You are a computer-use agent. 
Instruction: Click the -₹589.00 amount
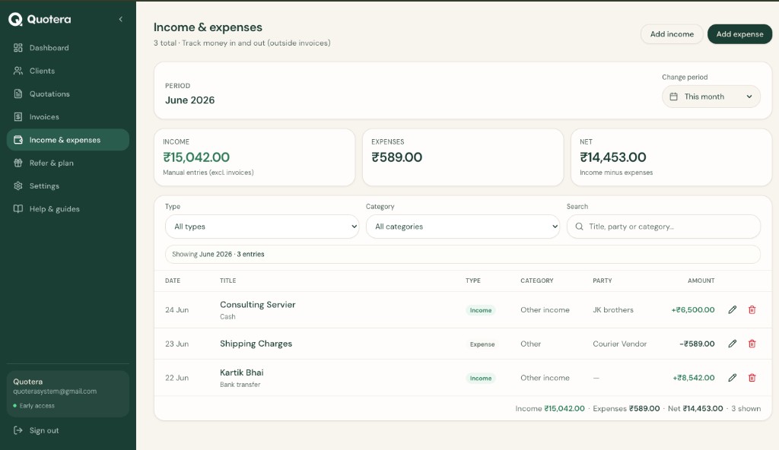[697, 344]
